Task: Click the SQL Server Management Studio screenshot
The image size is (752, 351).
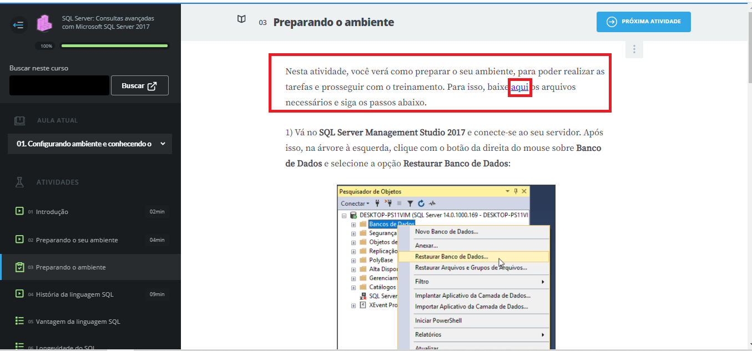Action: (446, 267)
